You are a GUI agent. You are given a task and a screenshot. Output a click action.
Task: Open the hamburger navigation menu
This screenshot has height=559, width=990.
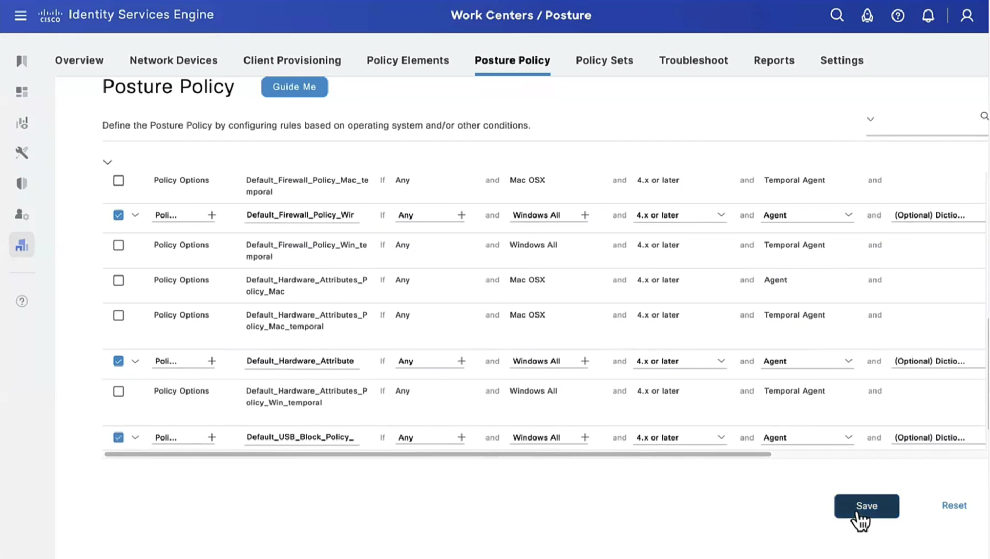21,15
